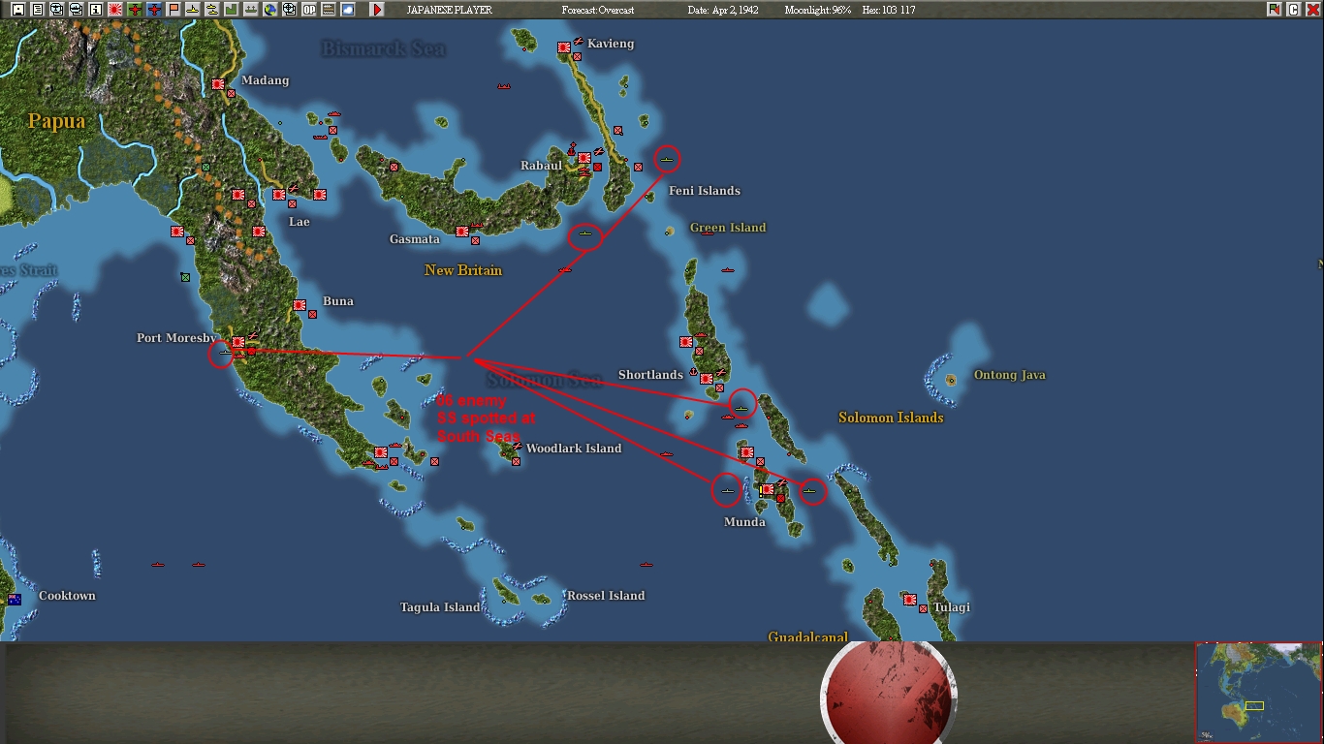Viewport: 1324px width, 744px height.
Task: Click the single yellow ship icon
Action: (x=193, y=10)
